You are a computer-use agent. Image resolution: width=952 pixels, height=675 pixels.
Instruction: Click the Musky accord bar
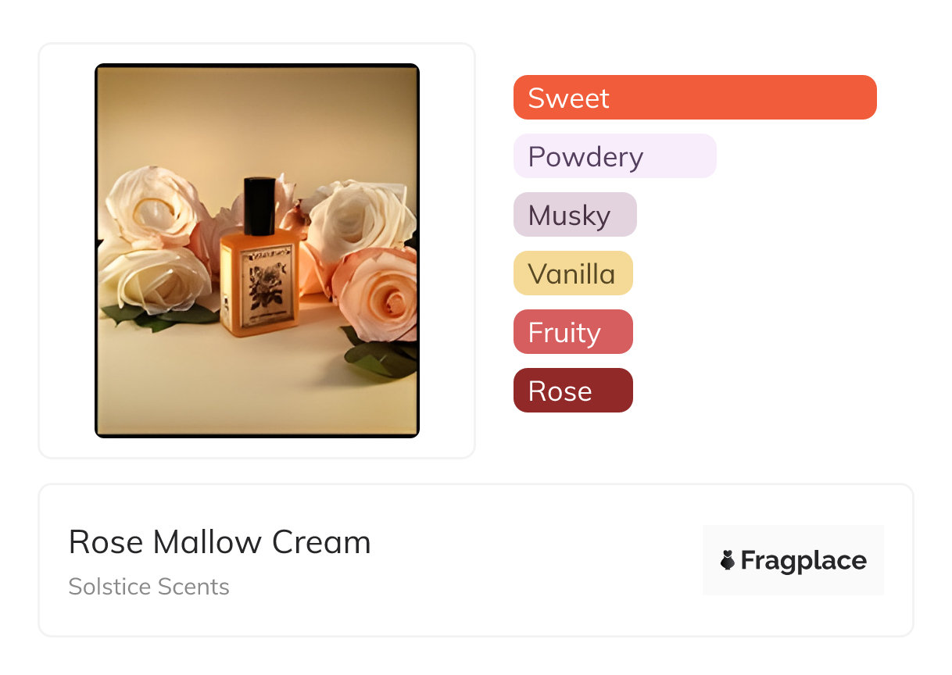point(574,215)
